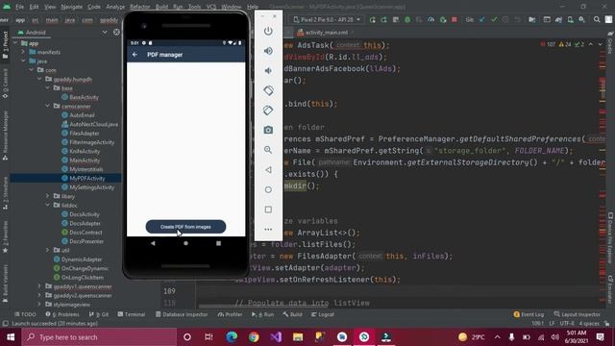Click the taskbar search box
Image resolution: width=615 pixels, height=346 pixels.
(x=99, y=337)
